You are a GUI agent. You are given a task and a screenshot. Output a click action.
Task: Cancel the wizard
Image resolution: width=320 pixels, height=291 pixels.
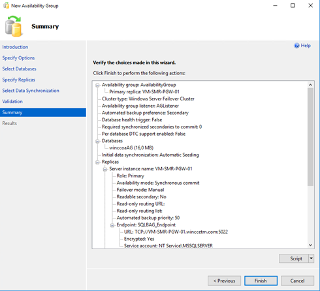297,281
